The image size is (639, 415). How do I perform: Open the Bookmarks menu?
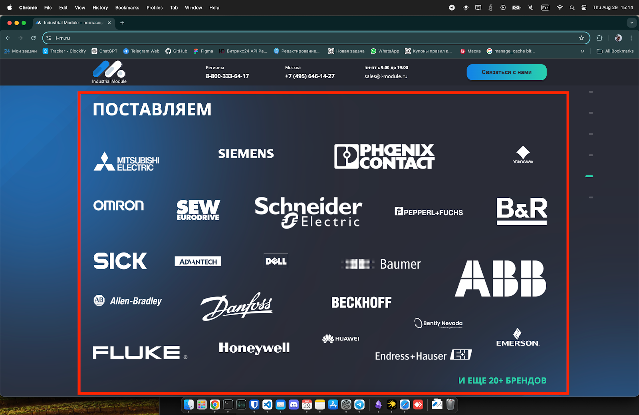pos(127,8)
